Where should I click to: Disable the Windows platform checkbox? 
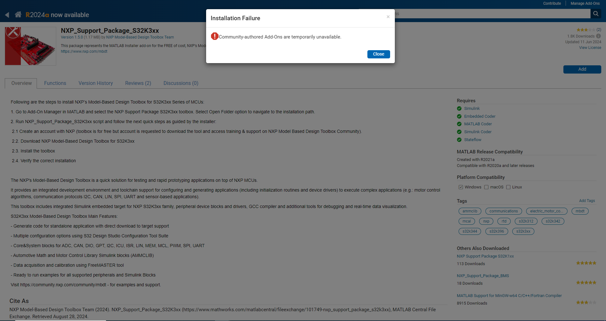point(461,187)
